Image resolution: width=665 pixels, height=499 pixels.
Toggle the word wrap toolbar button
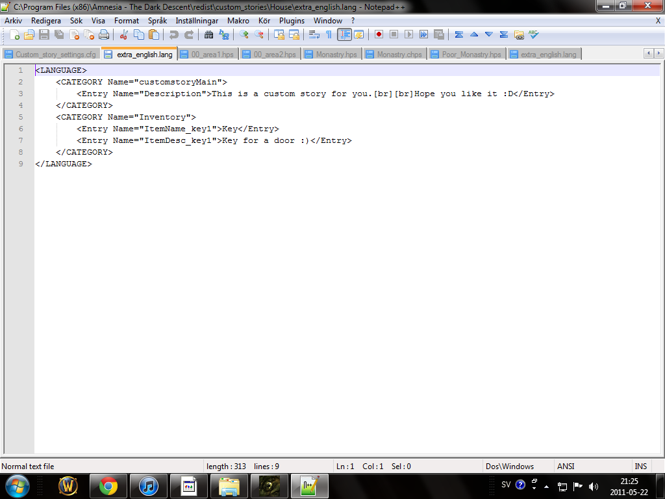[314, 34]
